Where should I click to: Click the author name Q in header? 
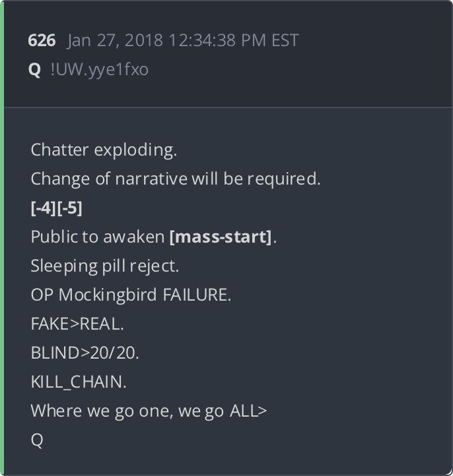[34, 69]
